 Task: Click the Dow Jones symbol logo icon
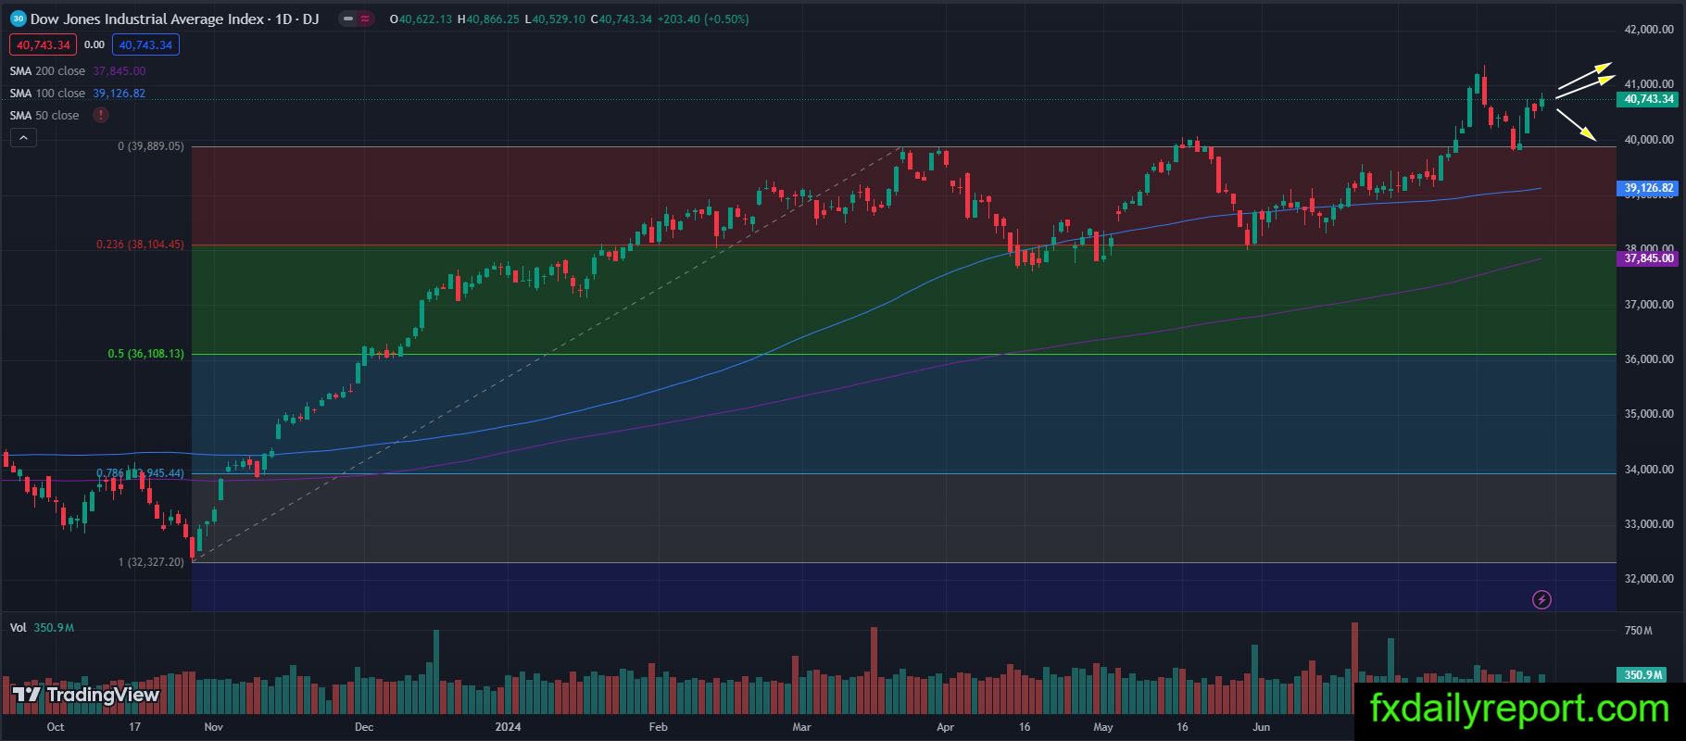point(19,19)
